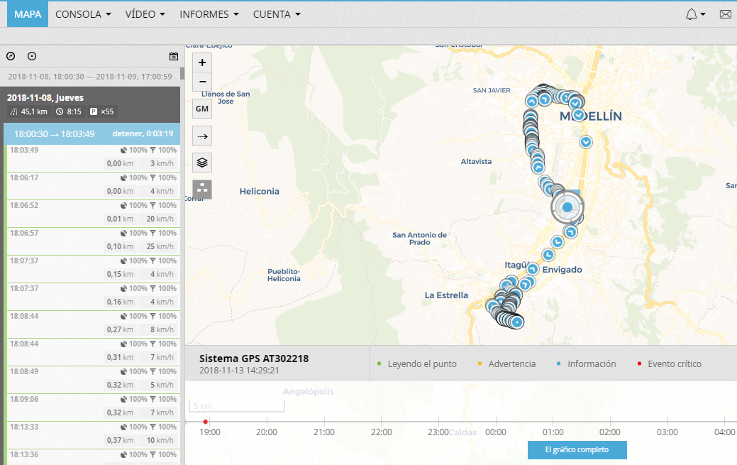Zoom in on the map
The height and width of the screenshot is (465, 737).
coord(202,62)
